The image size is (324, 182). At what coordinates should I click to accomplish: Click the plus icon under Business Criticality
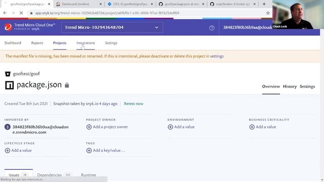click(252, 127)
